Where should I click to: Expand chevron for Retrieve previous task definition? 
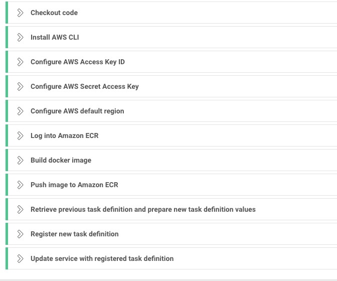coord(20,209)
